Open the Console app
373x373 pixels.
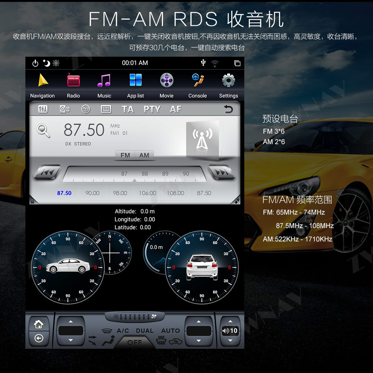click(197, 86)
